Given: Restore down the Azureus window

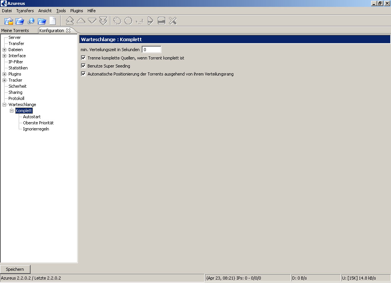Looking at the screenshot, I should pos(380,3).
